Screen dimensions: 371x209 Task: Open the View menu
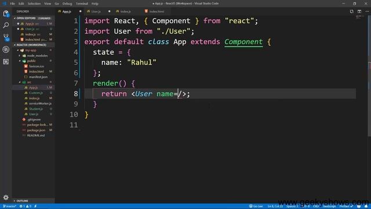[x=48, y=3]
